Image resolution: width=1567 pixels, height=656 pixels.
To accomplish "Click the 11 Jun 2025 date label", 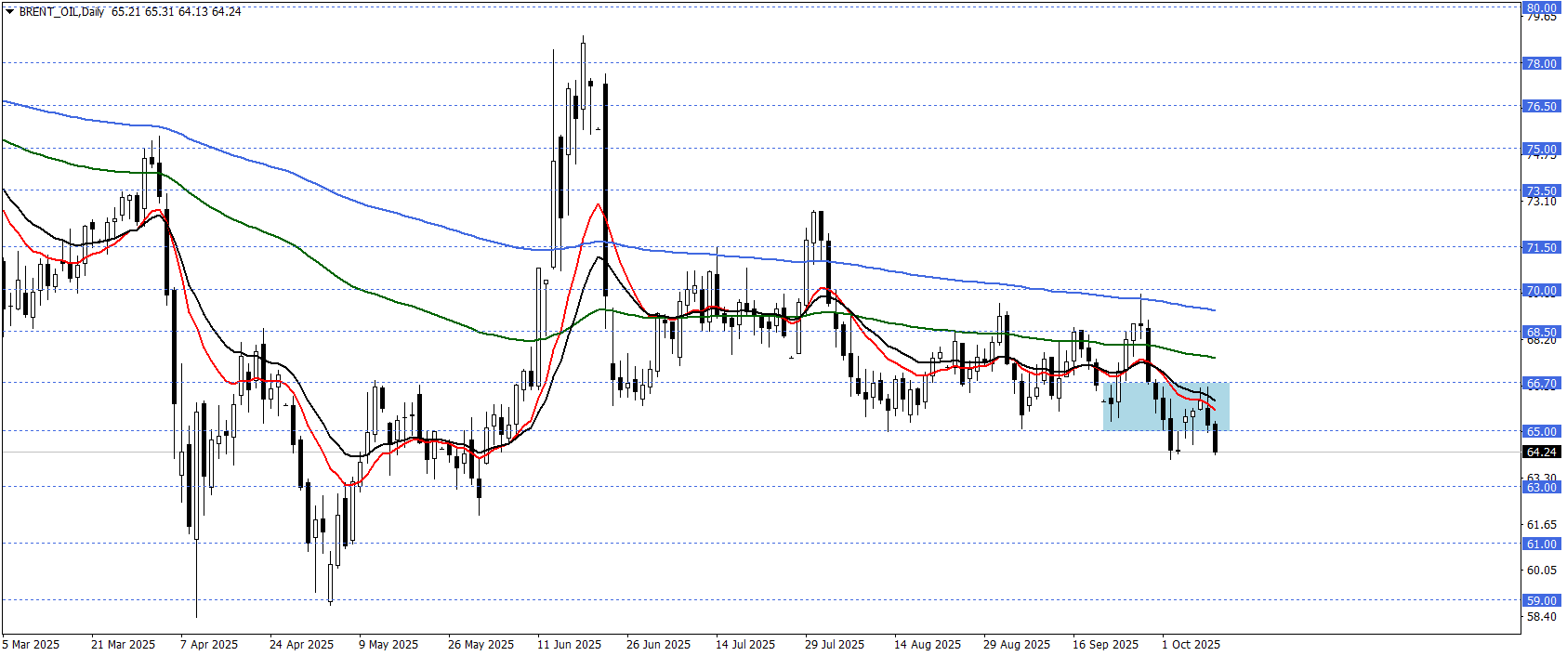I will pyautogui.click(x=569, y=644).
